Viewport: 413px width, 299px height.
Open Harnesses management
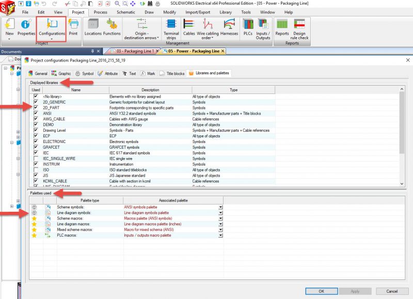tap(229, 27)
